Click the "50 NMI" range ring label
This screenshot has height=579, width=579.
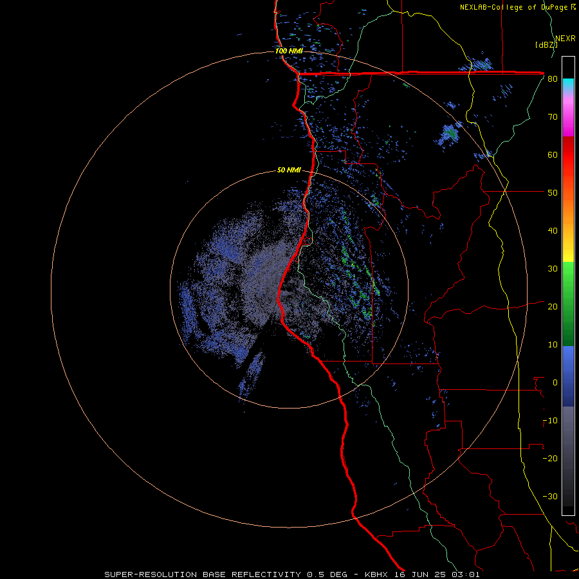point(289,170)
